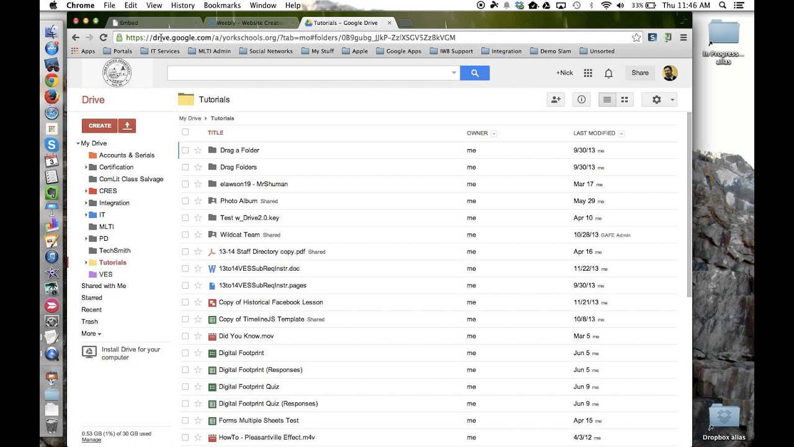Screen dimensions: 794x447
Task: Click the account profile picture
Action: coord(670,73)
